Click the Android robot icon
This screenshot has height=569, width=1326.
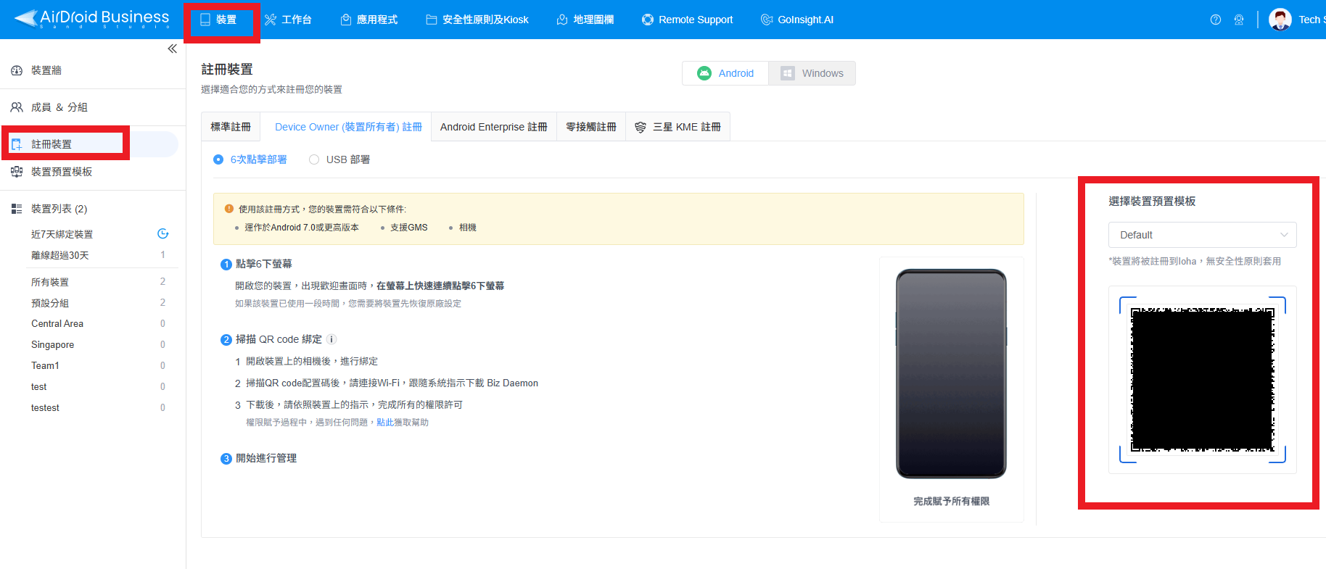coord(704,73)
